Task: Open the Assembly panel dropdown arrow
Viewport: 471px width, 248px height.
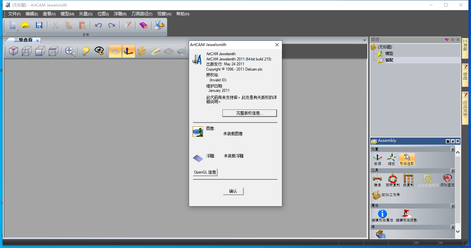Action: 453,141
